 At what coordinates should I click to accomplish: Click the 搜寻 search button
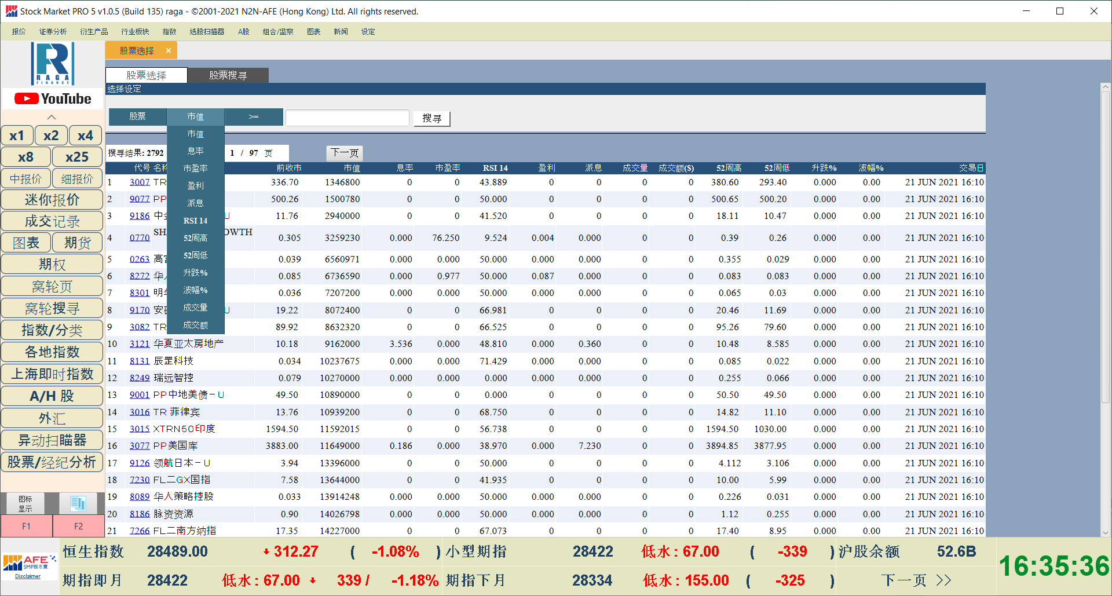(431, 118)
